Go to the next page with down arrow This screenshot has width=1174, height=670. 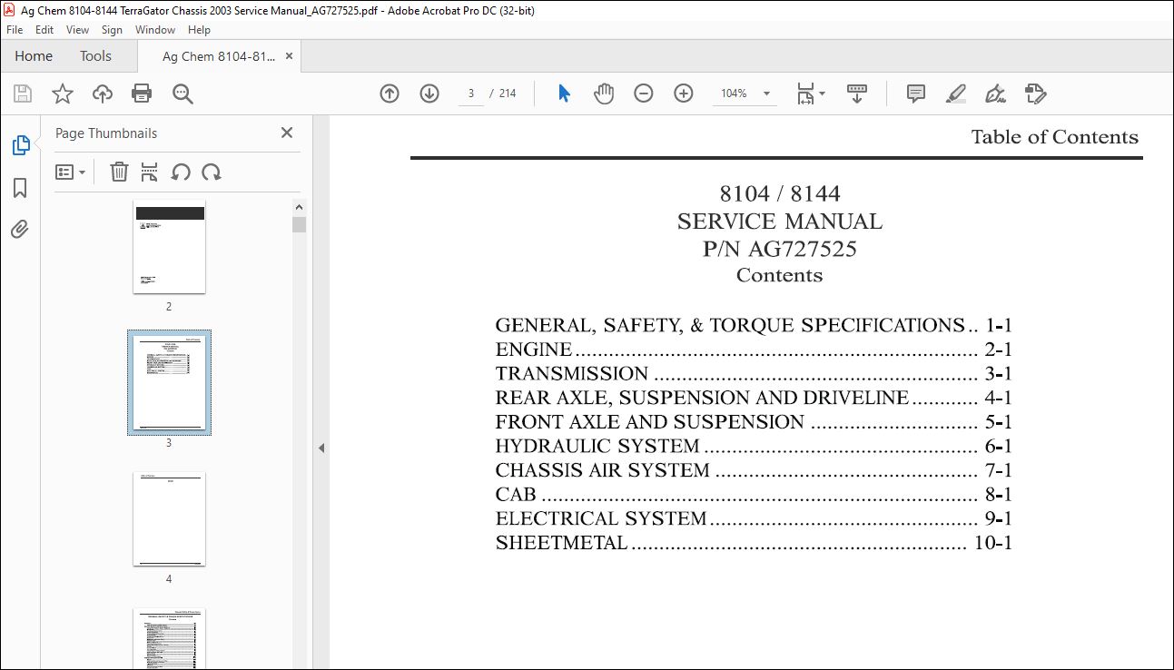click(429, 94)
